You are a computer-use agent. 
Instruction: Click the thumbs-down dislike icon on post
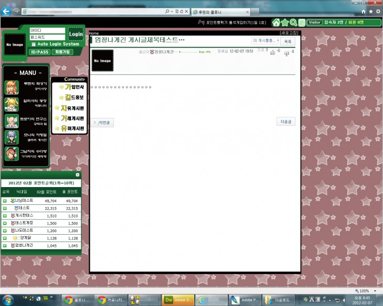pyautogui.click(x=286, y=52)
